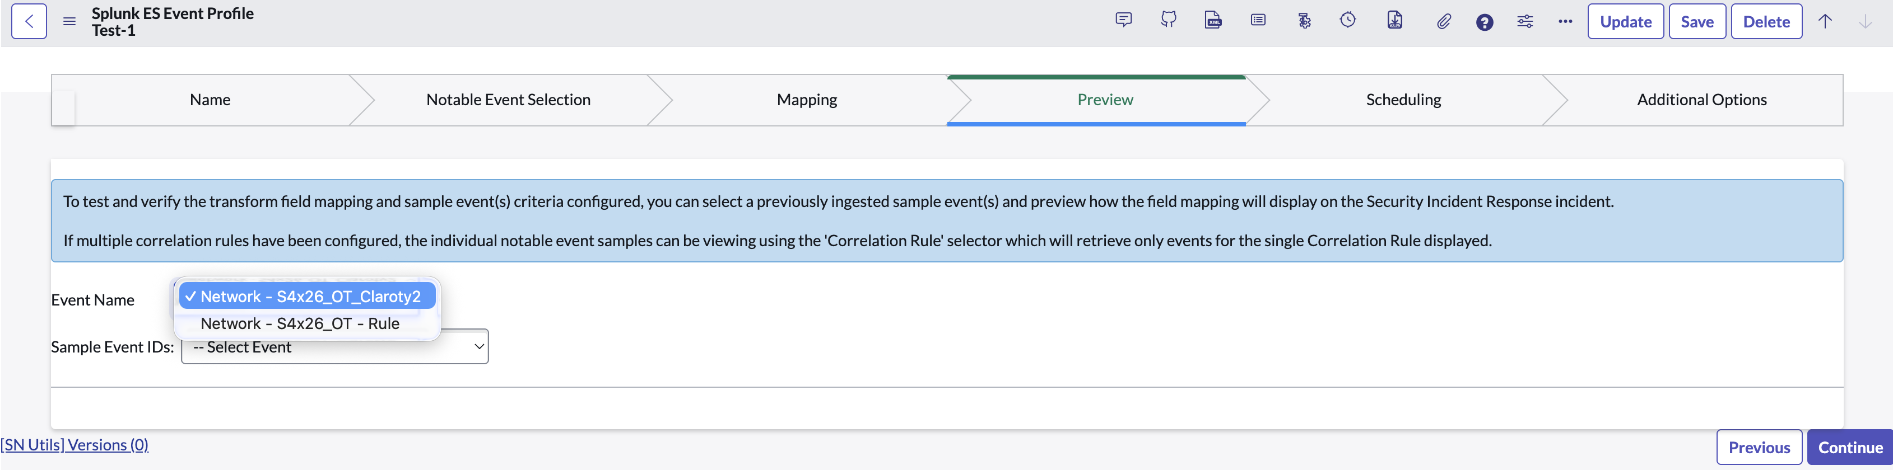Open personalize form sliders icon

click(x=1525, y=21)
